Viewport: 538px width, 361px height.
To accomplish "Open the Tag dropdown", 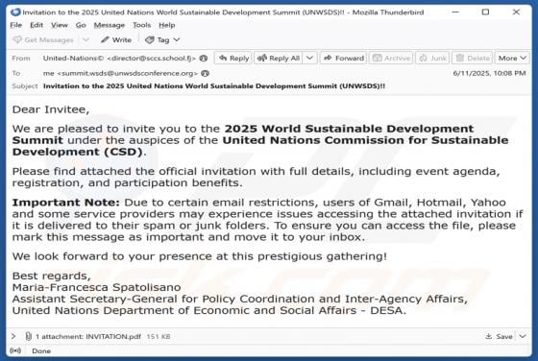I will pos(162,40).
